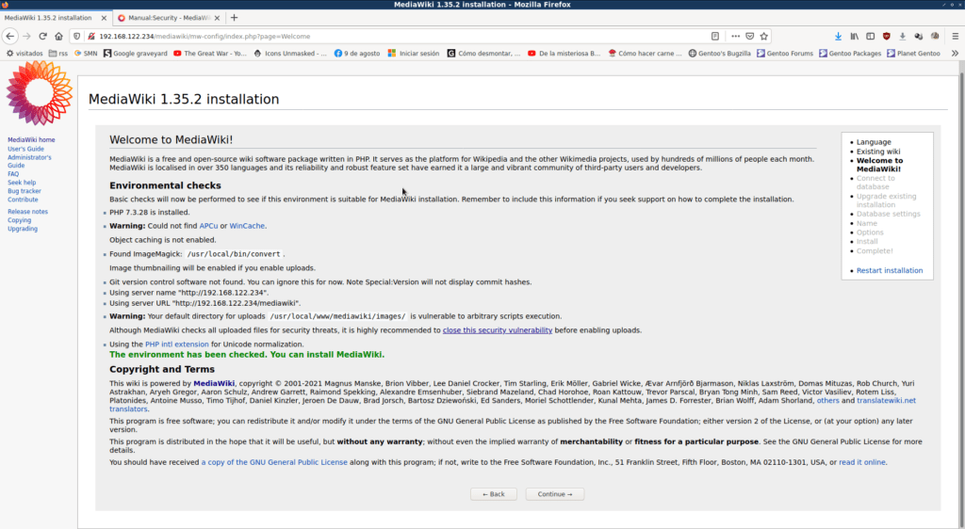The width and height of the screenshot is (965, 529).
Task: Open the 9 de agosto Facebook bookmark
Action: 357,54
